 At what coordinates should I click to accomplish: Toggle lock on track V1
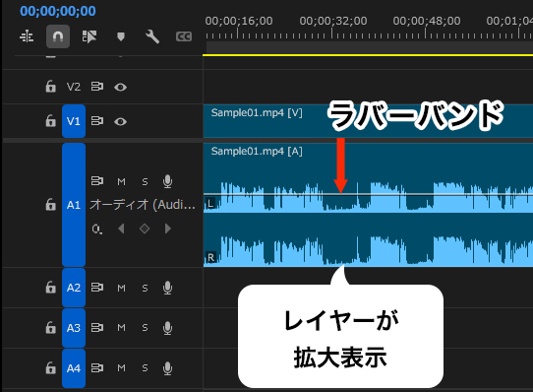tap(51, 121)
